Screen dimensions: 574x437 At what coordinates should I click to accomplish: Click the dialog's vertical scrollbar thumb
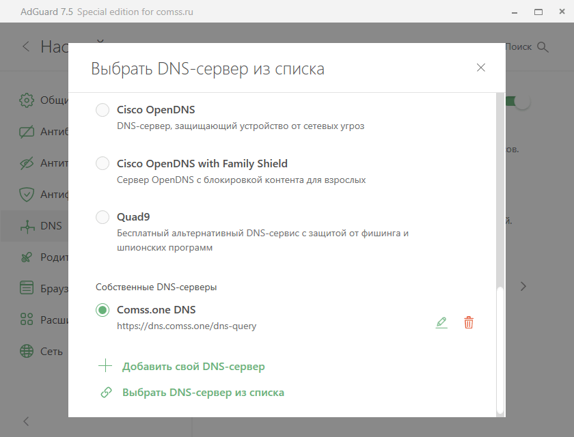[500, 352]
